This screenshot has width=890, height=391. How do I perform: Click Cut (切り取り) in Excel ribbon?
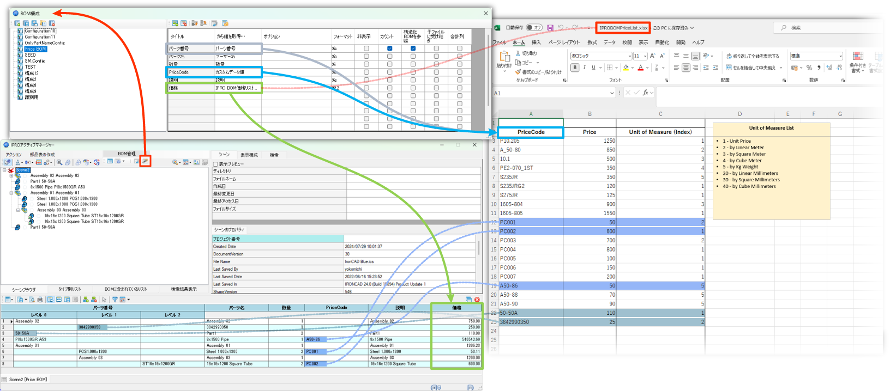(526, 53)
